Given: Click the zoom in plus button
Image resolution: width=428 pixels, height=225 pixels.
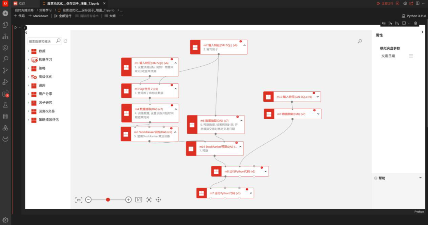Looking at the screenshot, I should (128, 200).
